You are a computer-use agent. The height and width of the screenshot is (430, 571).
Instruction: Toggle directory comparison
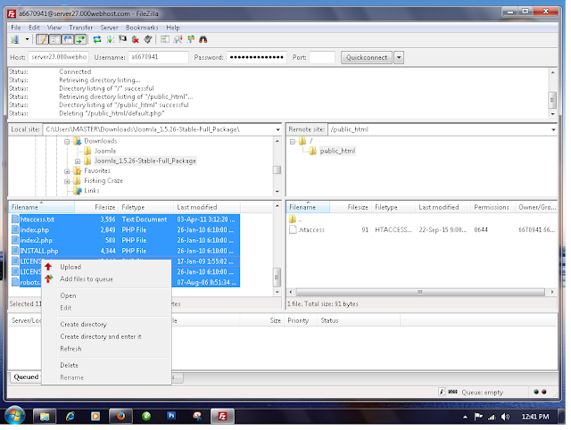[178, 39]
